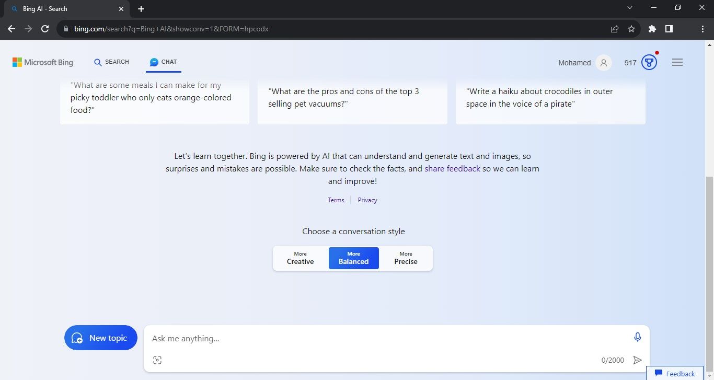The image size is (714, 380).
Task: Open the Feedback button
Action: (x=675, y=373)
